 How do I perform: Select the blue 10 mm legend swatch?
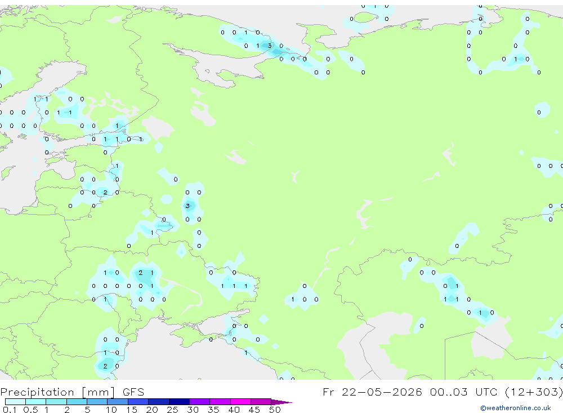tap(118, 402)
